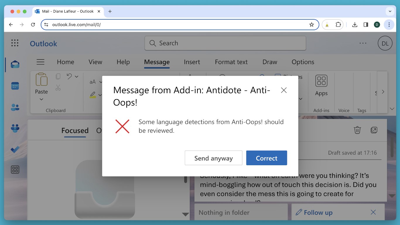The width and height of the screenshot is (400, 225).
Task: Reload the page in browser
Action: tap(33, 25)
